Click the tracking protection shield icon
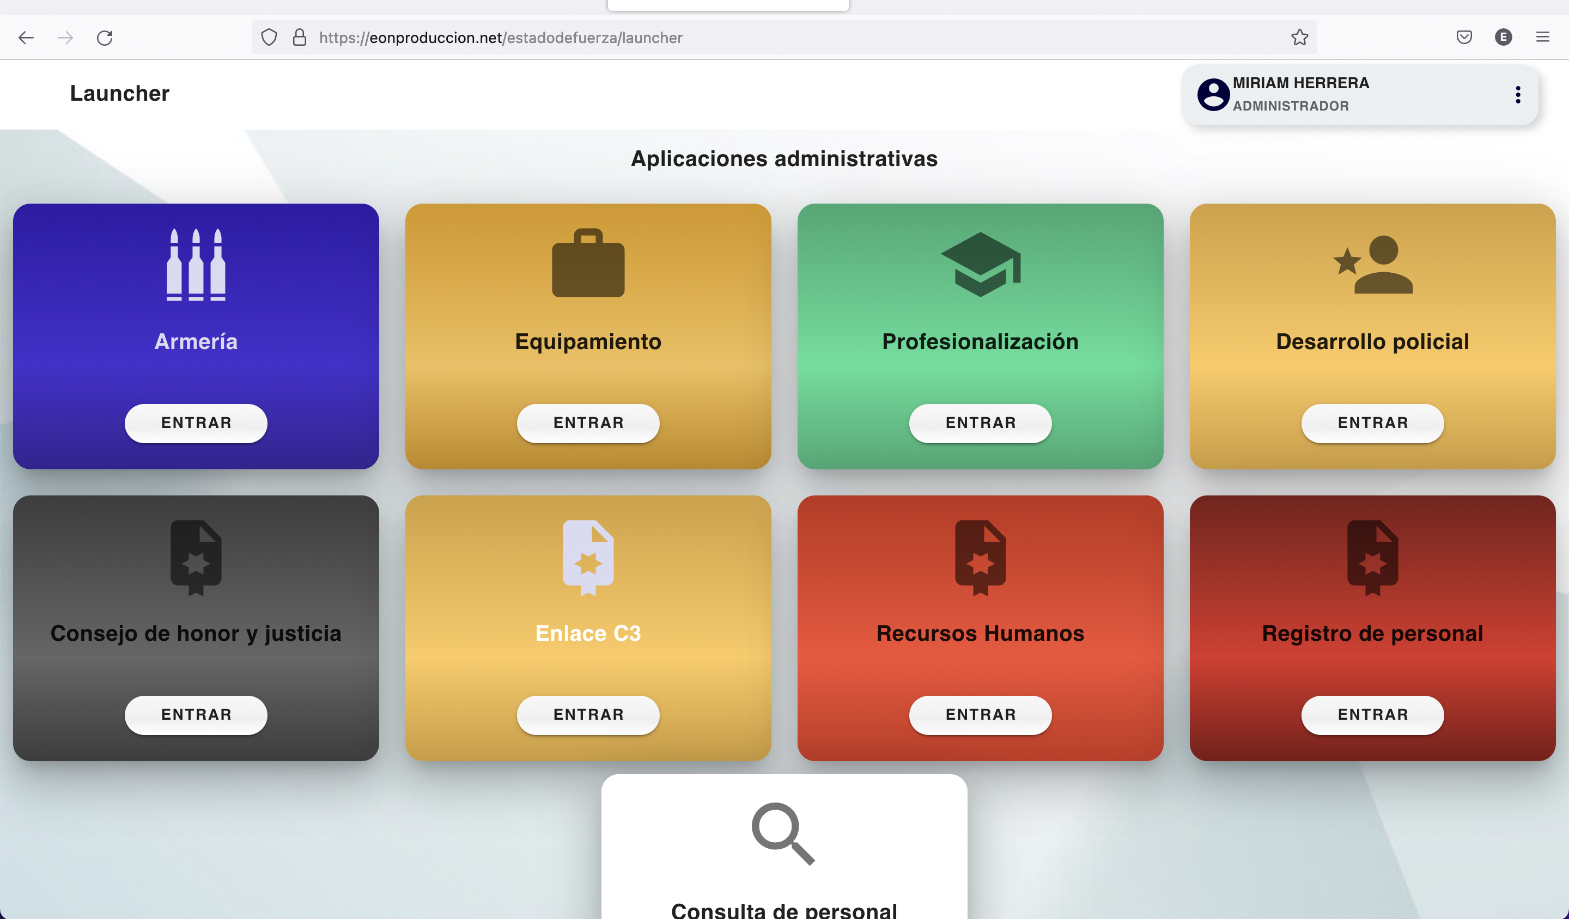This screenshot has height=919, width=1569. (x=269, y=38)
